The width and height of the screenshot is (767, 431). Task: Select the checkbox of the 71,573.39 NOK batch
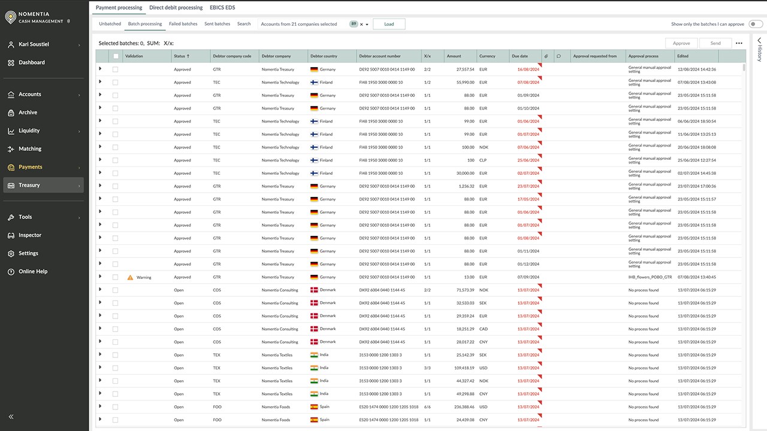[116, 290]
